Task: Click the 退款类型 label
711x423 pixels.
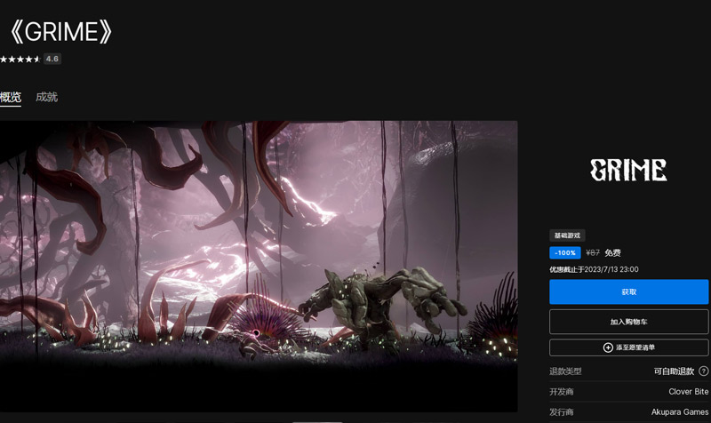Action: (565, 371)
